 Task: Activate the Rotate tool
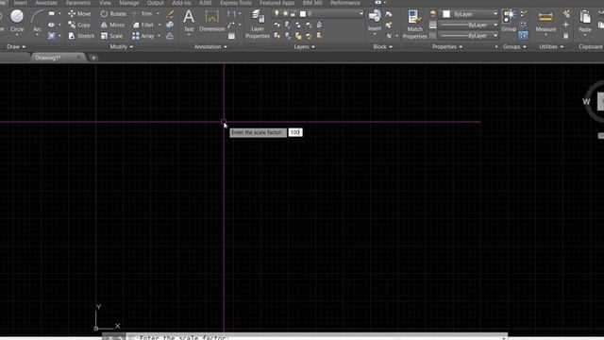coord(113,14)
